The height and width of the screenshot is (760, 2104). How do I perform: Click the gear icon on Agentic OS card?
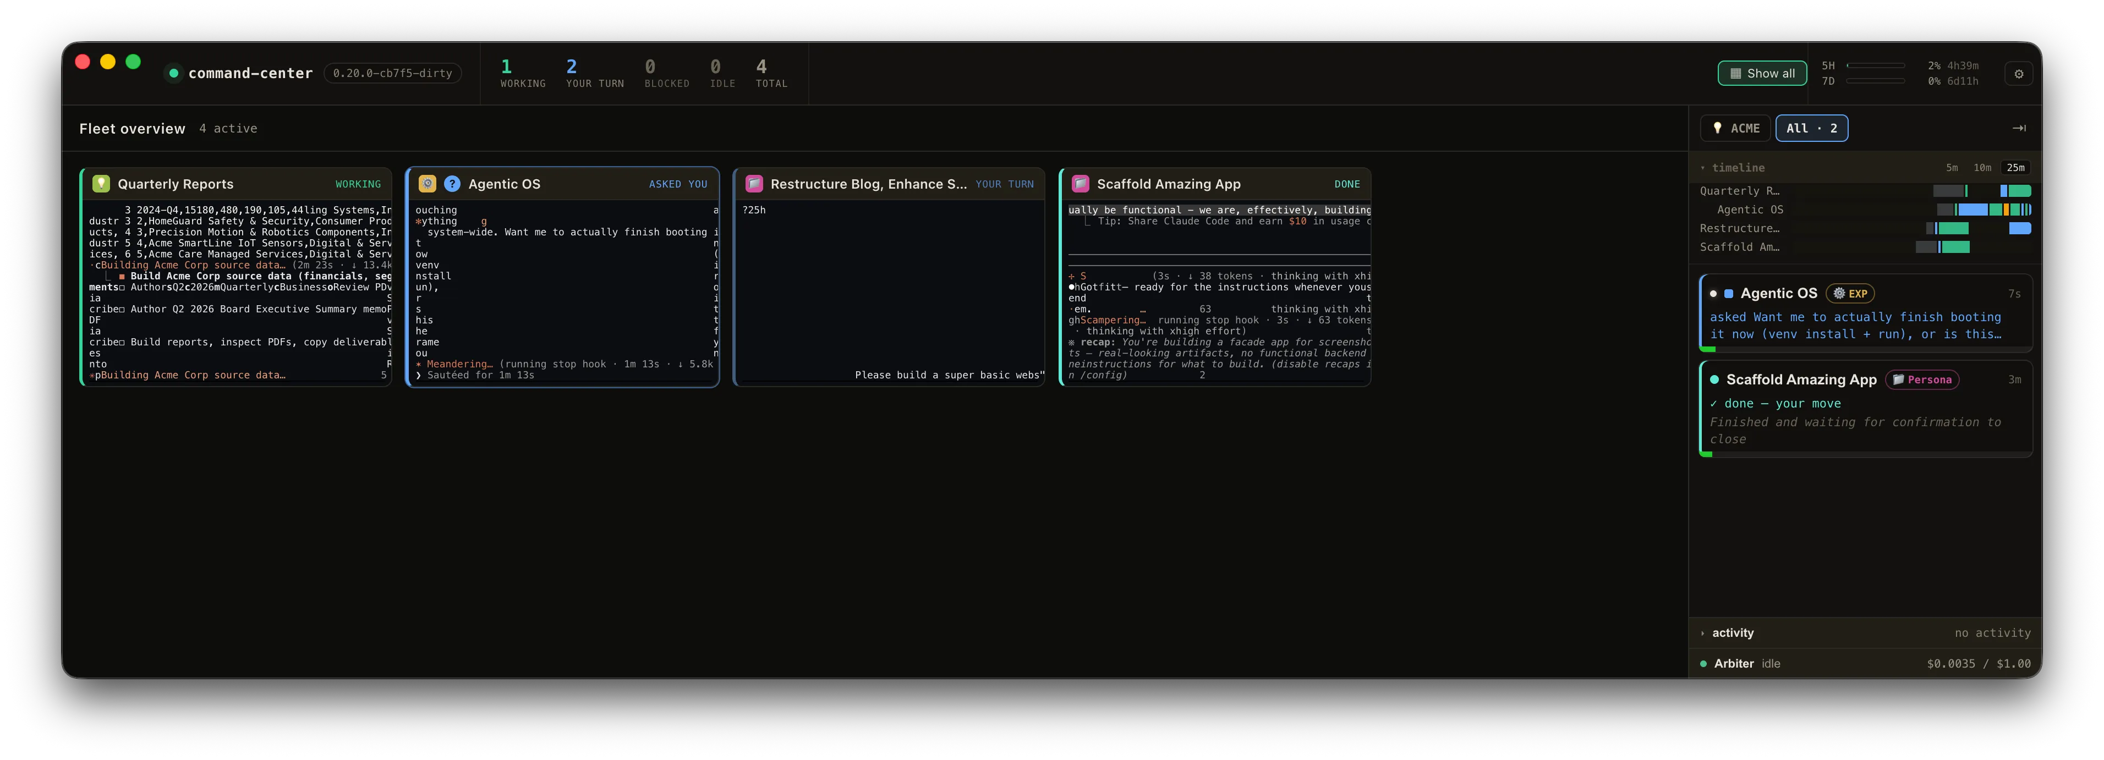(x=427, y=184)
